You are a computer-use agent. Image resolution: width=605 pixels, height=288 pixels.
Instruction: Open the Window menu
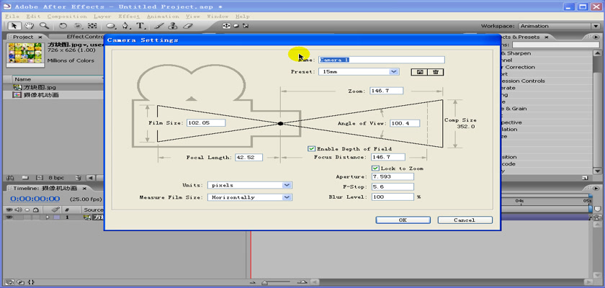point(218,17)
